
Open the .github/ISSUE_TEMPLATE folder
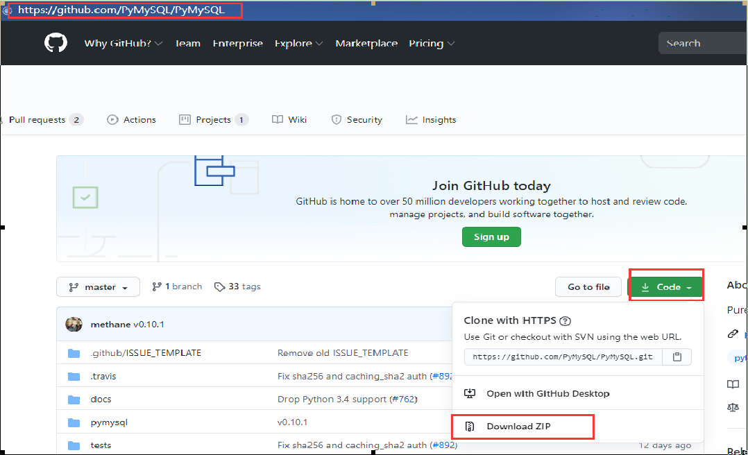146,353
